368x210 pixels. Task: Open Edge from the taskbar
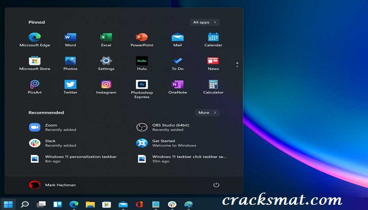tap(74, 204)
